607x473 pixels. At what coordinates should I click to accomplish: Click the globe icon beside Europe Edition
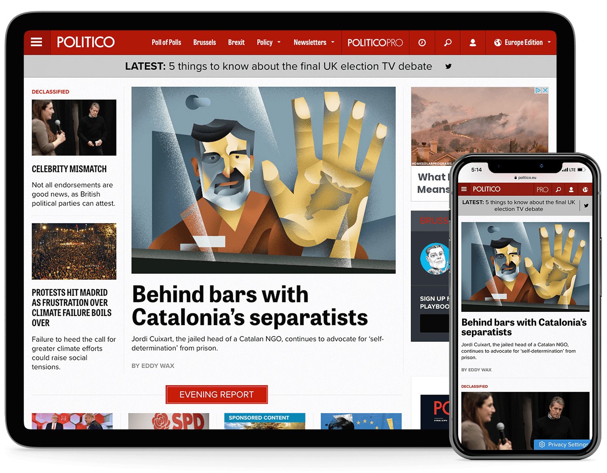point(498,43)
